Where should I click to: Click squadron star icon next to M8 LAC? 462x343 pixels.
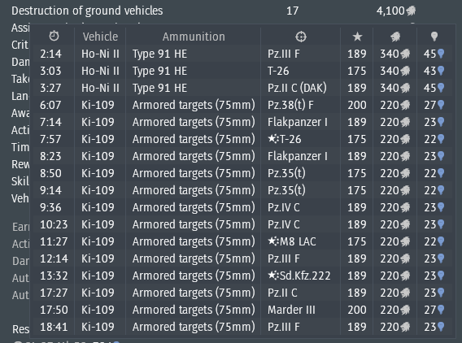(x=273, y=241)
